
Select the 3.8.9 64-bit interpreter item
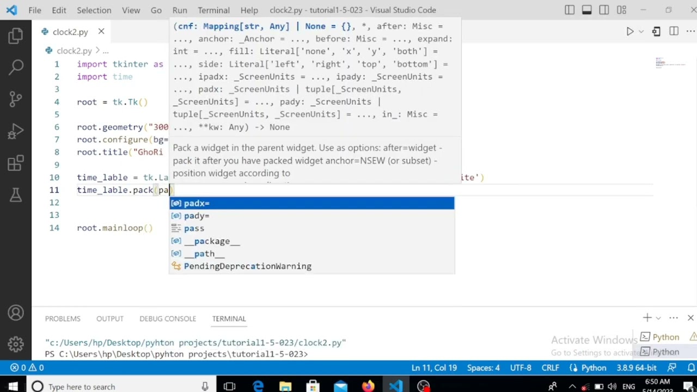tap(637, 367)
